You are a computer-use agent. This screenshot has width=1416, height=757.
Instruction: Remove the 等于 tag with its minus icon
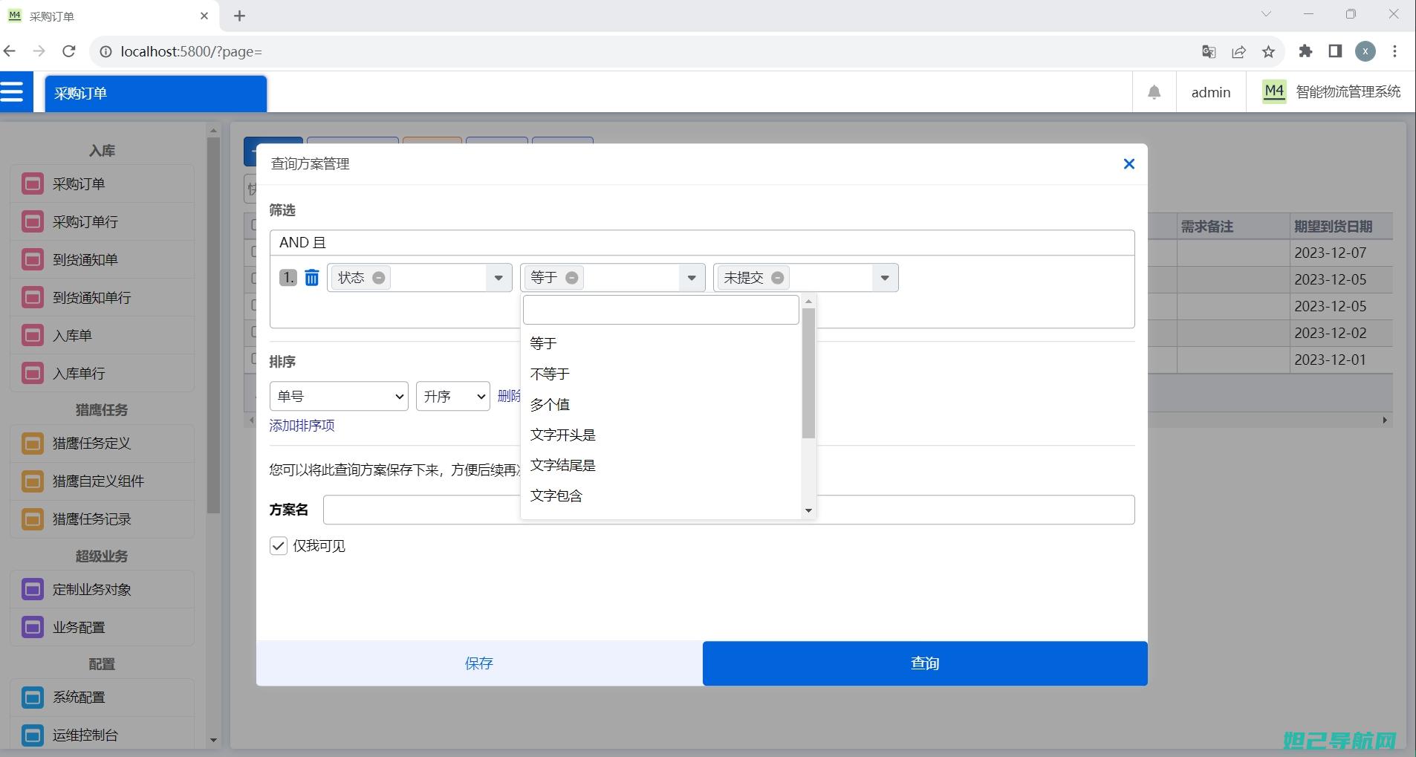tap(572, 278)
